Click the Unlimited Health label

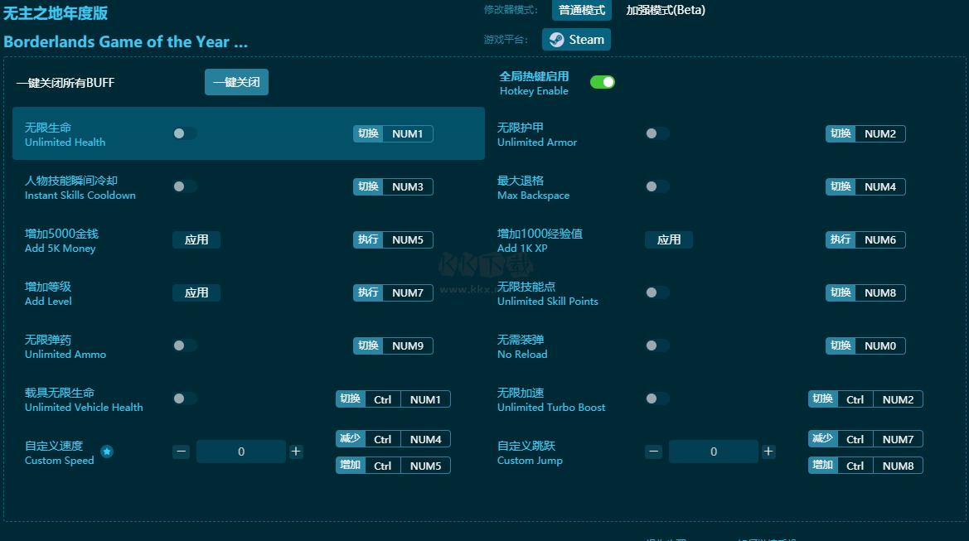pos(65,142)
